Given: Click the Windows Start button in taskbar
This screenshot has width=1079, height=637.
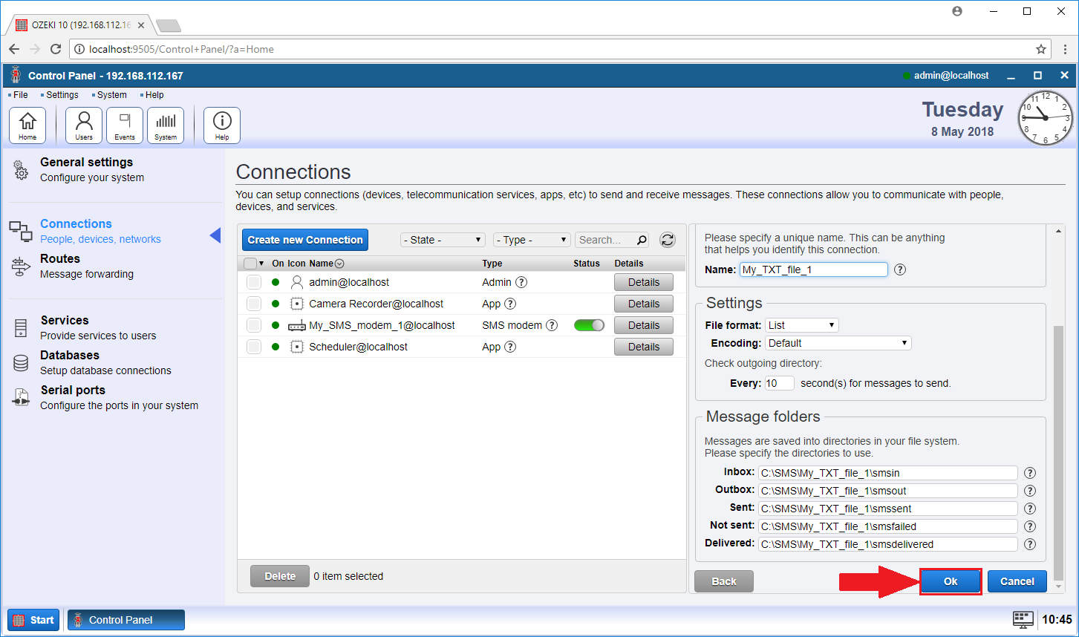Looking at the screenshot, I should pyautogui.click(x=34, y=620).
